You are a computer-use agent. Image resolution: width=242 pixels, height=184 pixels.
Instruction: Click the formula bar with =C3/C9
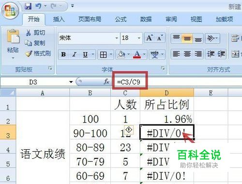(177, 82)
